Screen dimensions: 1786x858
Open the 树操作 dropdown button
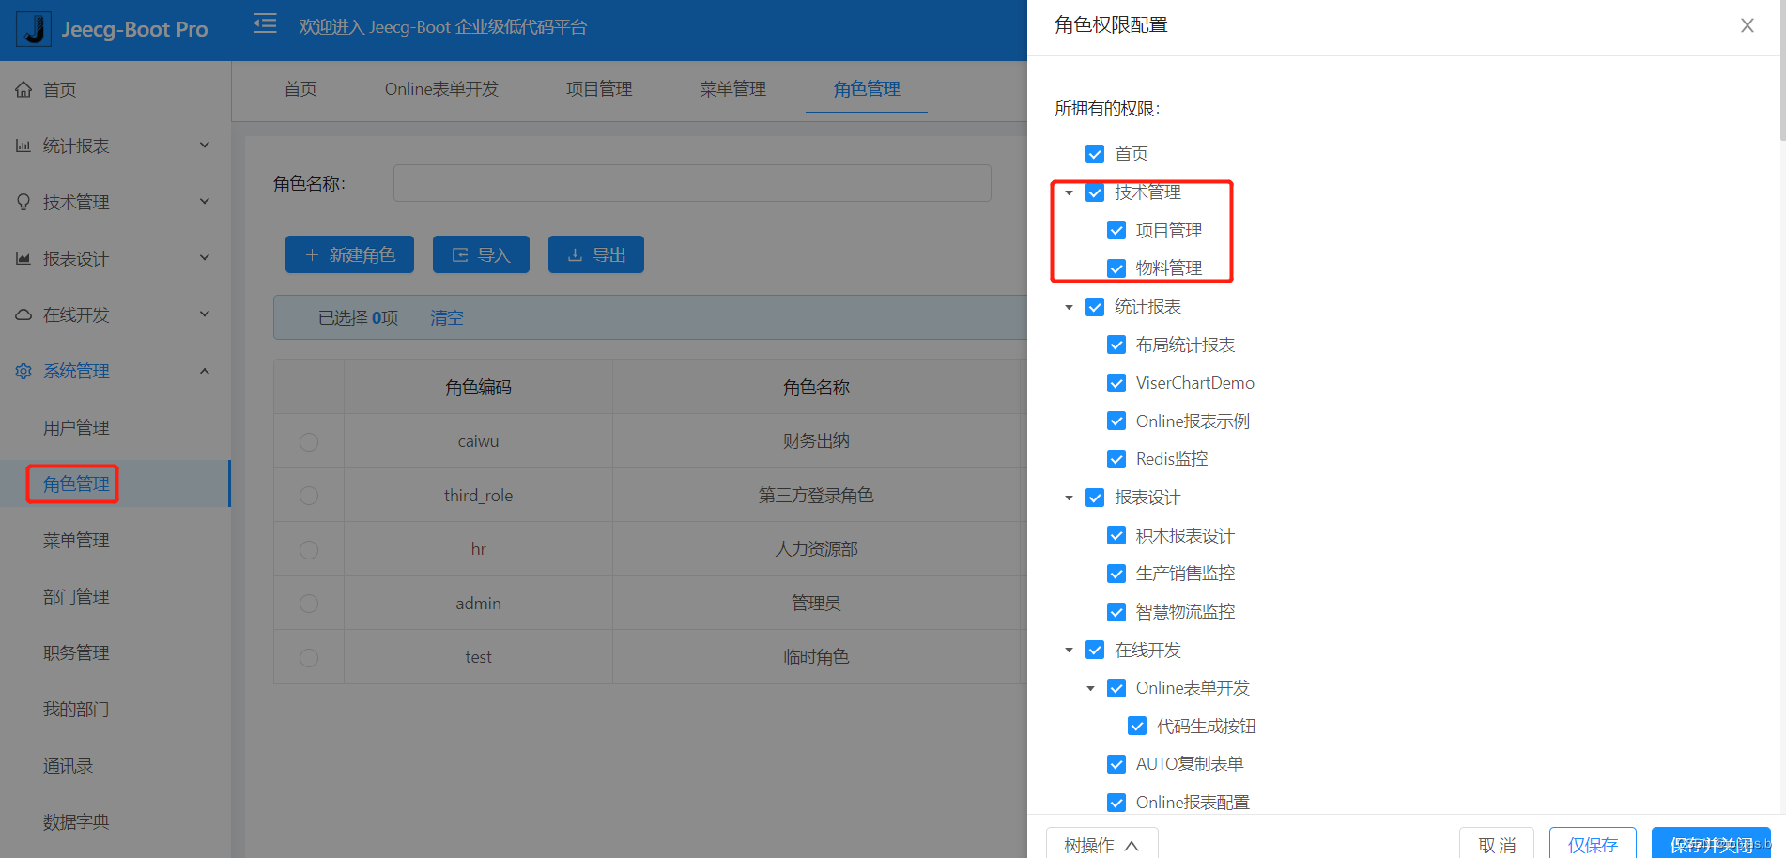click(x=1102, y=845)
